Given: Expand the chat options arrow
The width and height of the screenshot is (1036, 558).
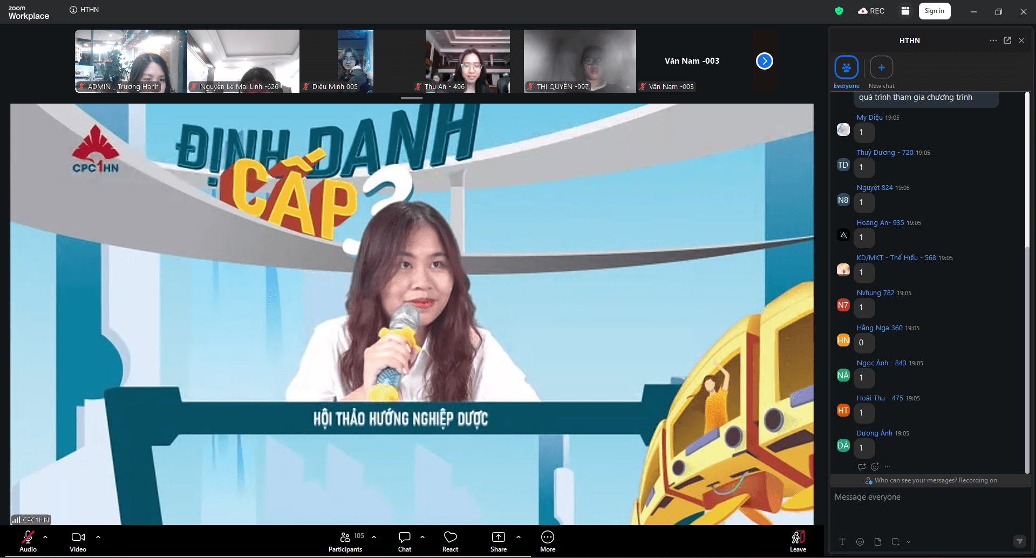Looking at the screenshot, I should pyautogui.click(x=422, y=537).
